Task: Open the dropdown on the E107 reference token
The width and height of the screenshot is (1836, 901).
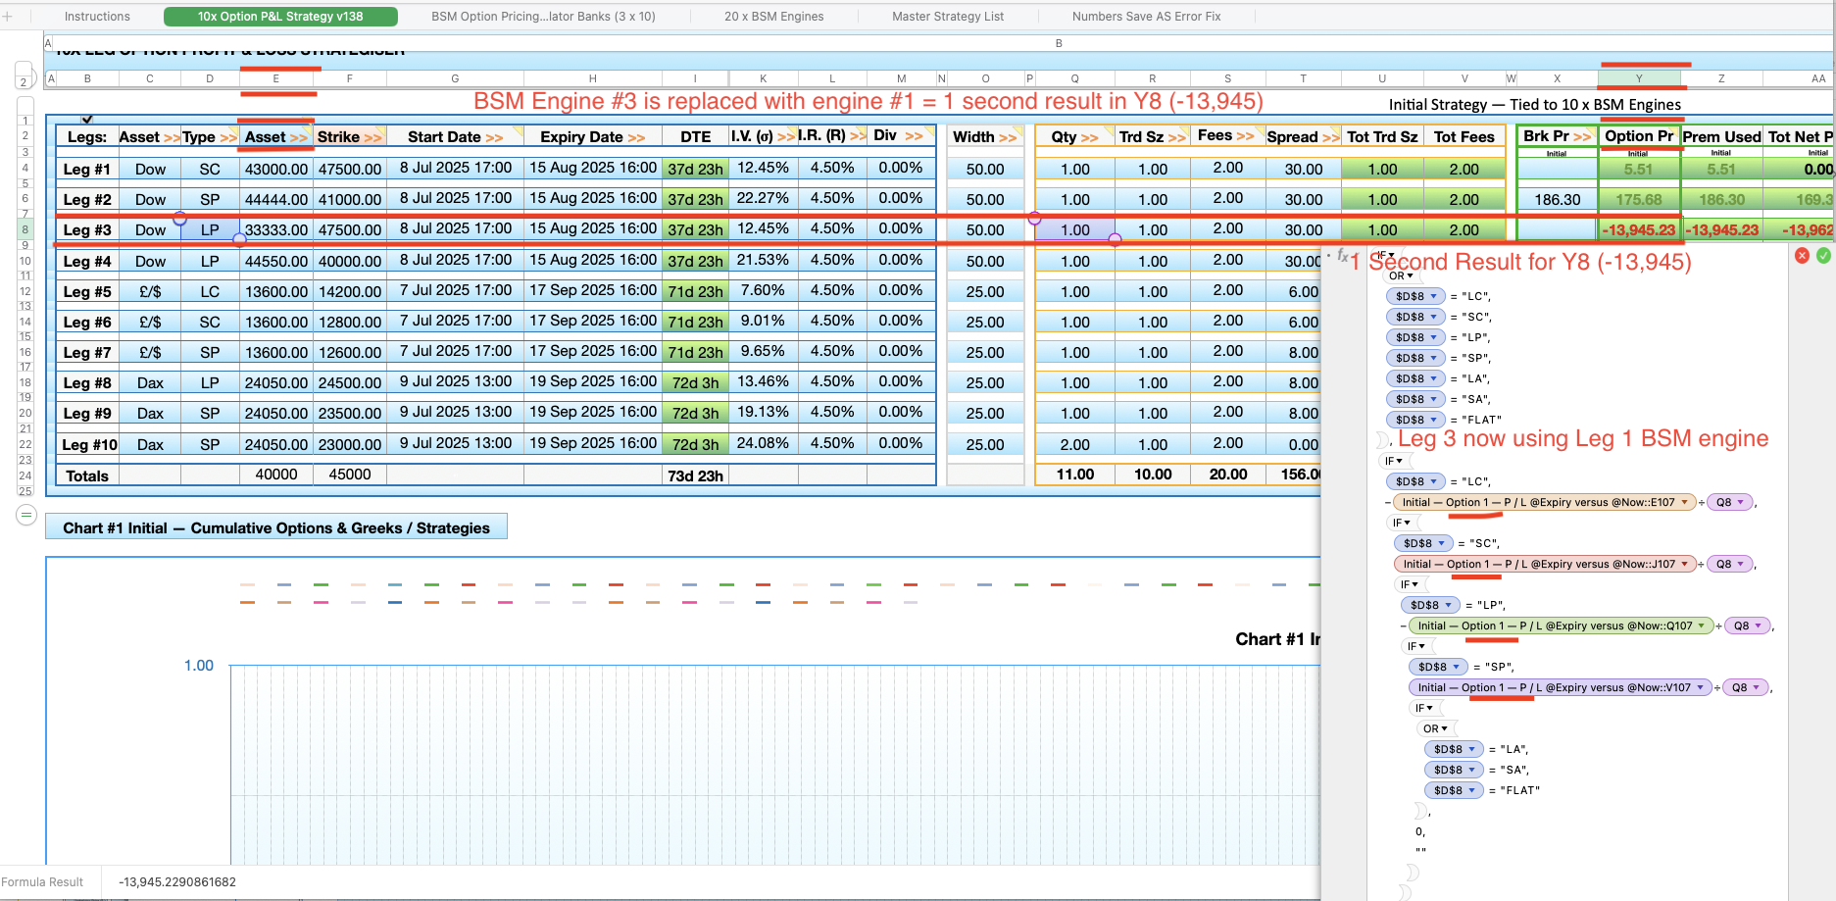Action: point(1685,502)
